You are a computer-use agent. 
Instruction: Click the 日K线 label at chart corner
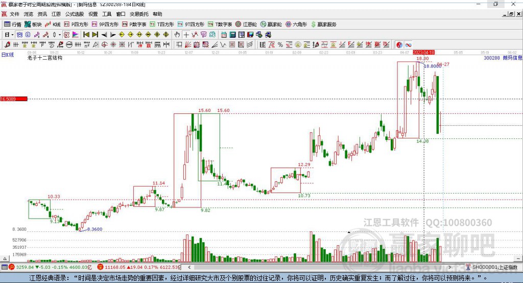tap(7, 55)
